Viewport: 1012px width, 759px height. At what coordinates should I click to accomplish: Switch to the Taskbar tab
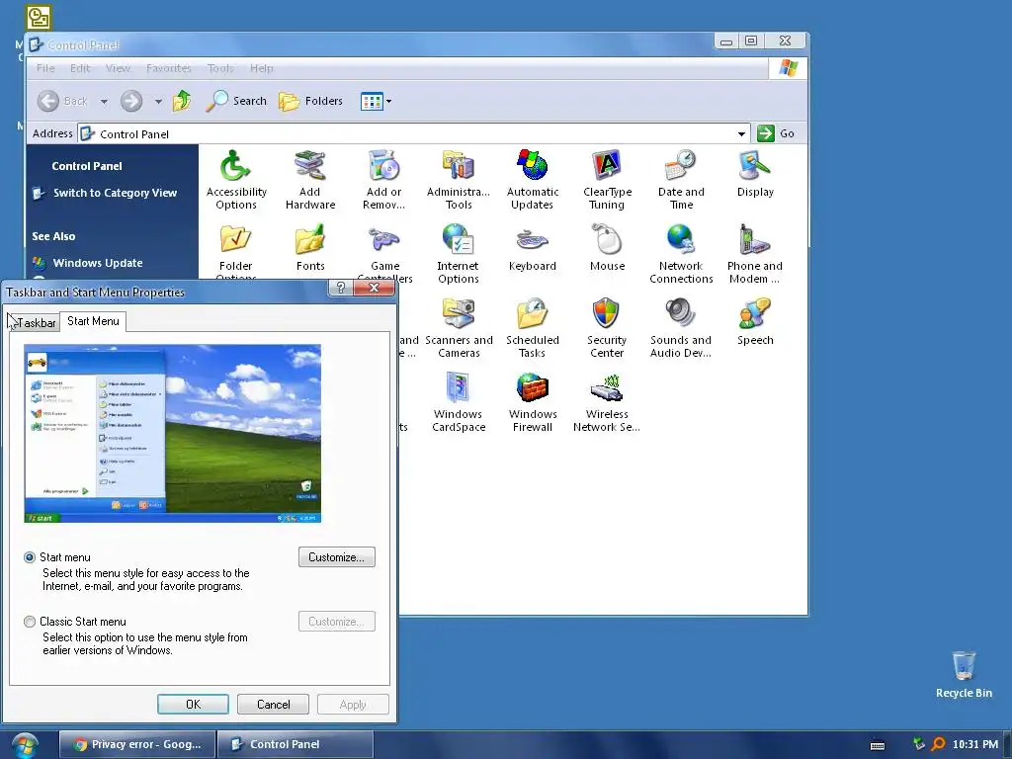36,323
